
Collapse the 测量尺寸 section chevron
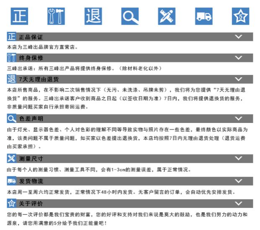click(239, 158)
